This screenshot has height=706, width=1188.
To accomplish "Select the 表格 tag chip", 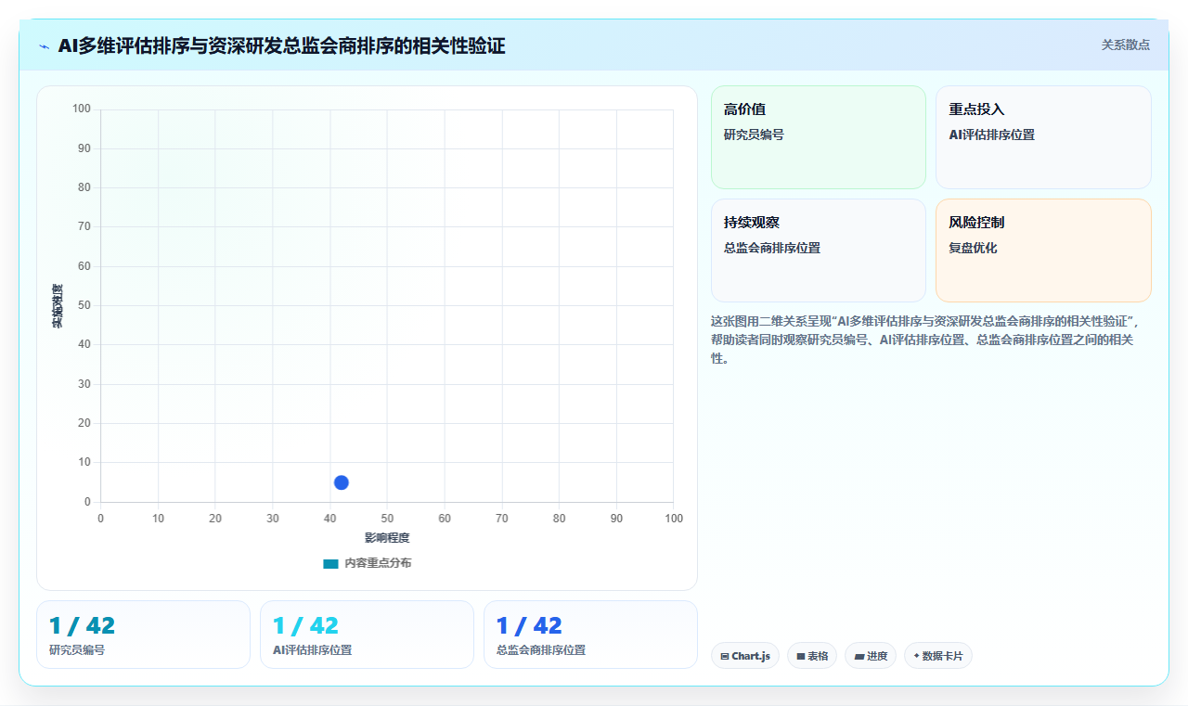I will 812,656.
